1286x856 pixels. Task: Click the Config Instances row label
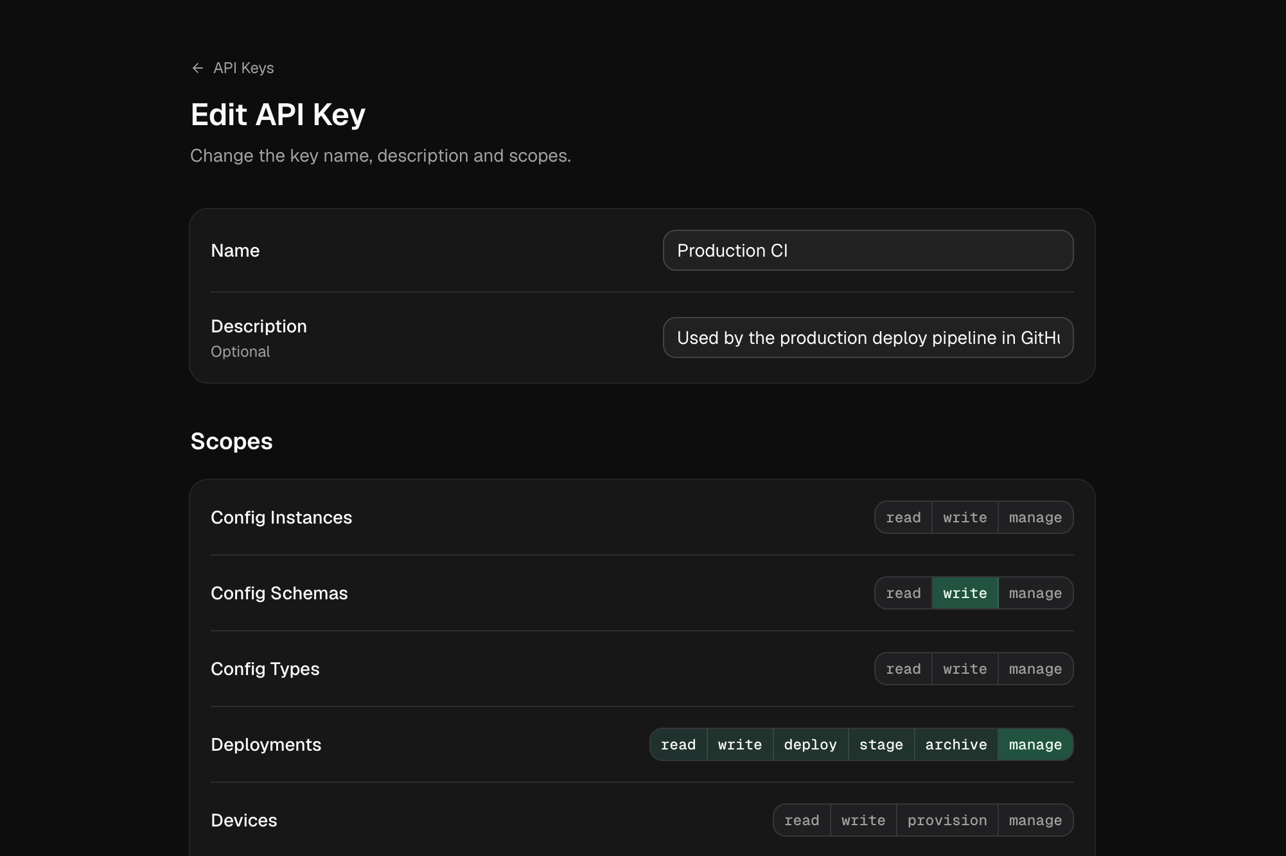point(281,517)
